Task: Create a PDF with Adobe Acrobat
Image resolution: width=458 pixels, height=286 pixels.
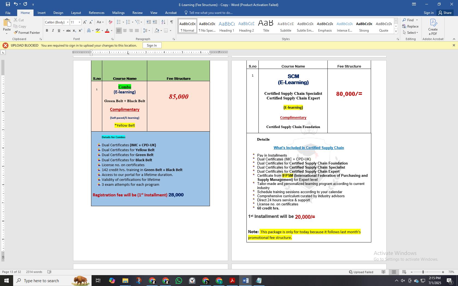Action: pyautogui.click(x=433, y=27)
